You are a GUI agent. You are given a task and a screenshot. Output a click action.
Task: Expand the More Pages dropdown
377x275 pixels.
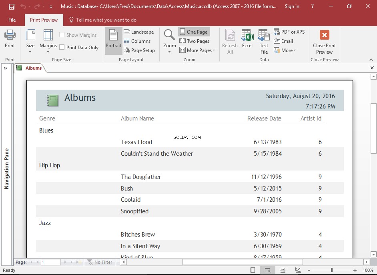tap(197, 50)
